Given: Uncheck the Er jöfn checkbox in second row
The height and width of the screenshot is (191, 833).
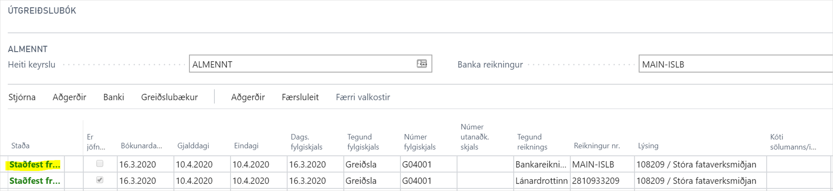Looking at the screenshot, I should click(x=100, y=180).
